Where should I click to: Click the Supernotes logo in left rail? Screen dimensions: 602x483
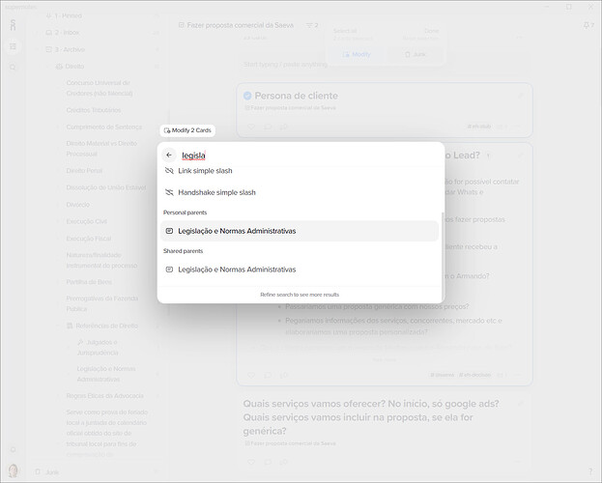tap(14, 25)
